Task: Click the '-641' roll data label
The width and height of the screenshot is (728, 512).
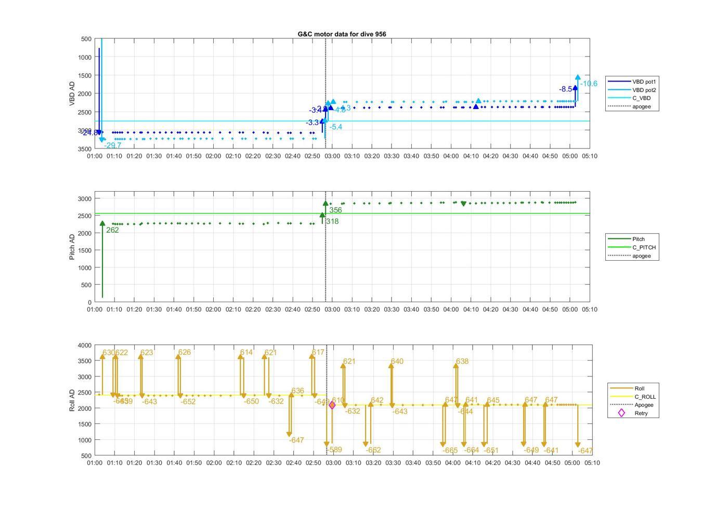Action: tap(551, 450)
